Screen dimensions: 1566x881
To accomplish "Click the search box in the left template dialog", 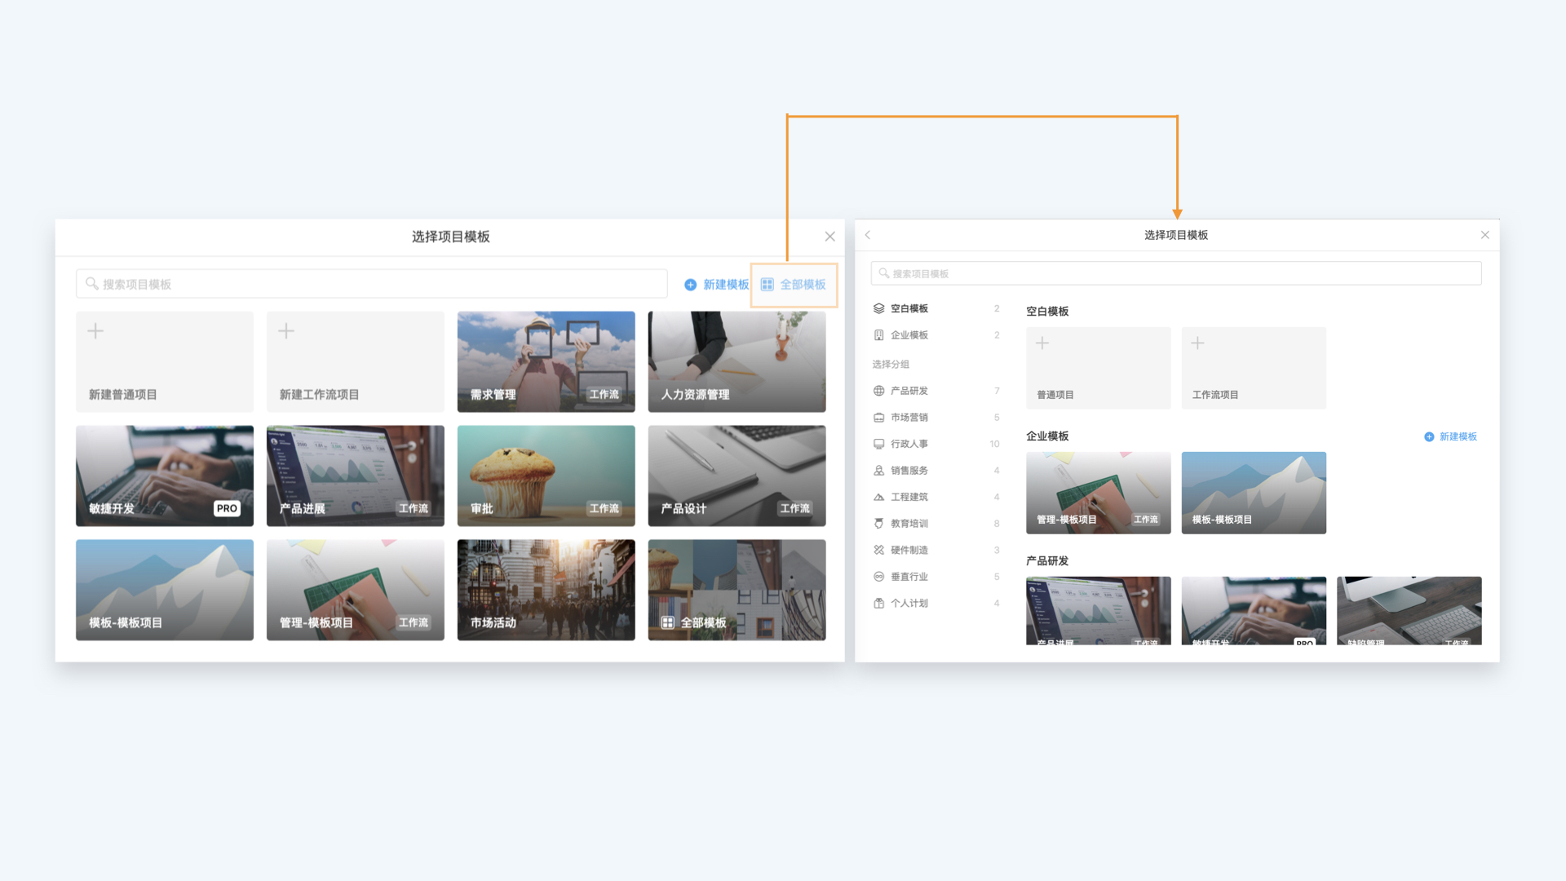I will [372, 284].
